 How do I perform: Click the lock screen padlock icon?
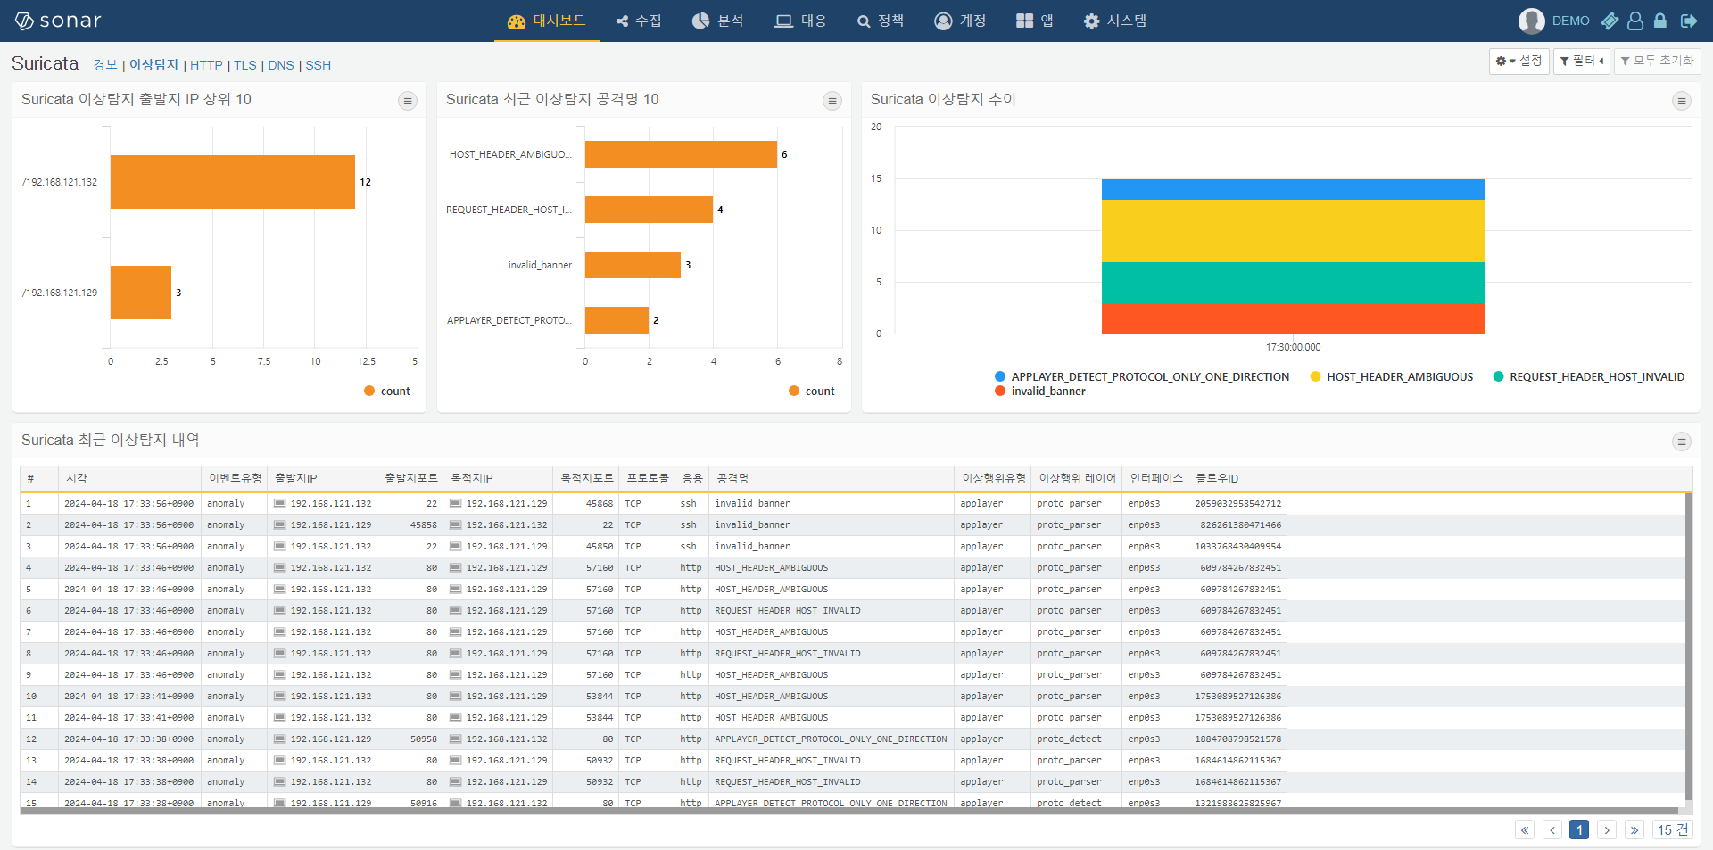[1660, 21]
